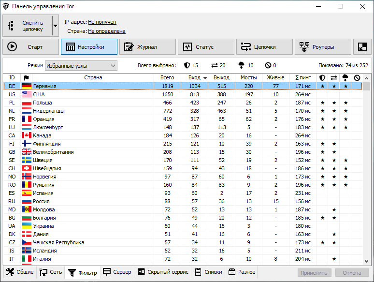Click the 'Сменить цепочку' button
The image size is (374, 282).
click(28, 26)
